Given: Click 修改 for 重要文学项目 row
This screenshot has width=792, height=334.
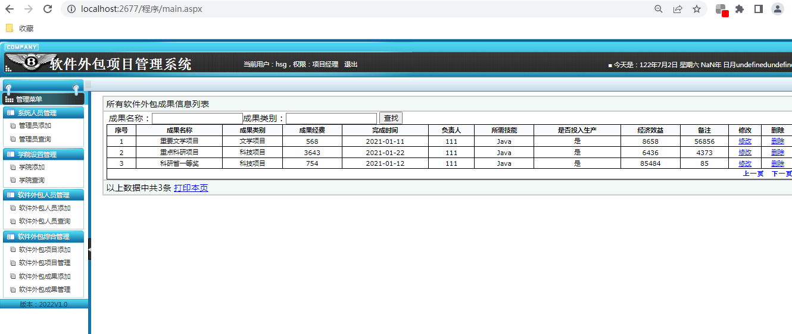Looking at the screenshot, I should pos(745,141).
